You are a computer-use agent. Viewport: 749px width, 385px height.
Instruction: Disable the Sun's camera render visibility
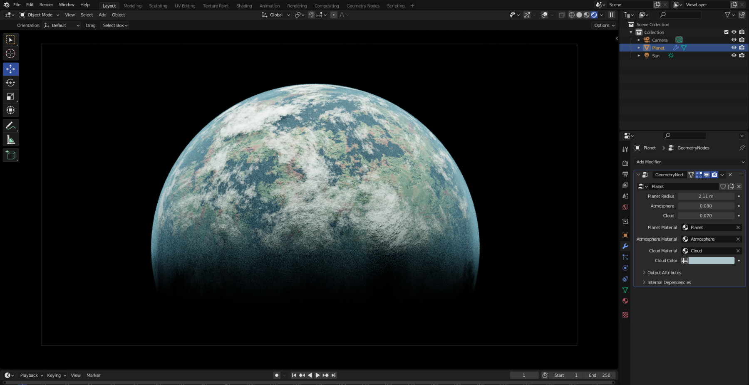(x=742, y=55)
